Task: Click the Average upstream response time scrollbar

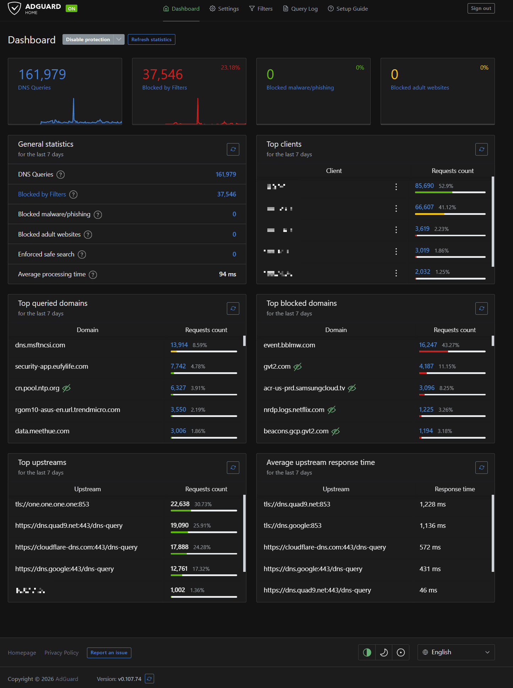Action: 493,533
